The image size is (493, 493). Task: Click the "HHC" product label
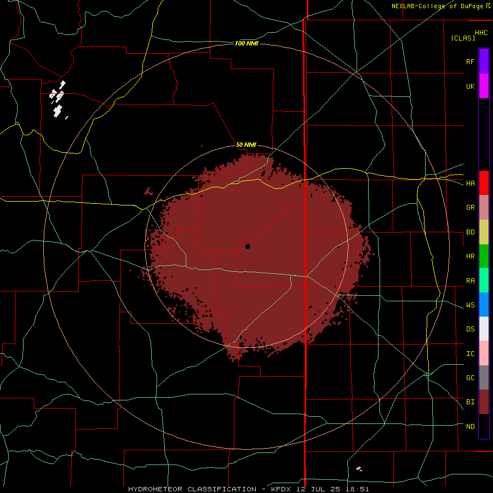click(x=481, y=33)
